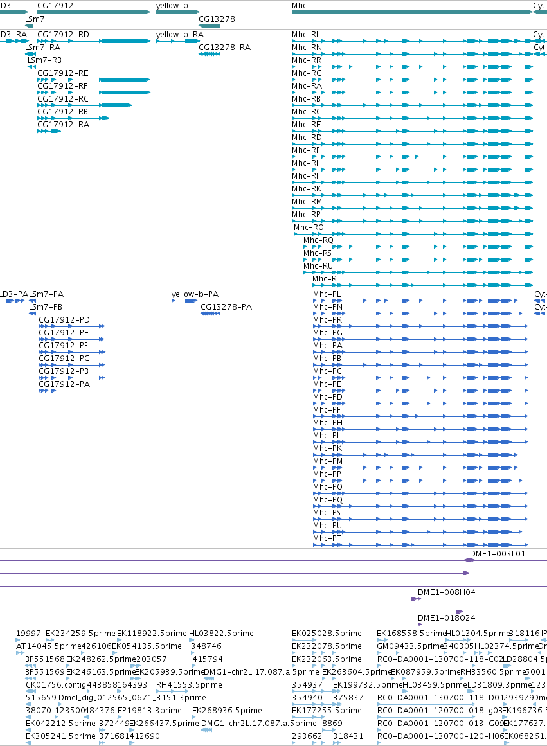
Task: Click EST EK246163.5prime
Action: coord(101,672)
